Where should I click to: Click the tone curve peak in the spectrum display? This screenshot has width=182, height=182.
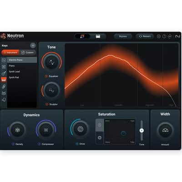(111, 56)
